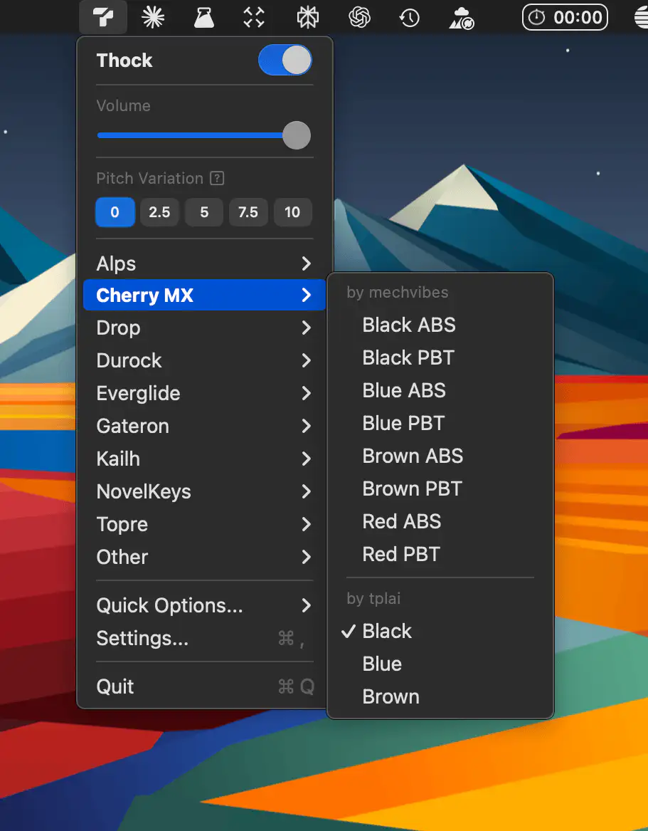This screenshot has width=648, height=831.
Task: Click the ChatGPT menu bar icon
Action: click(x=360, y=17)
